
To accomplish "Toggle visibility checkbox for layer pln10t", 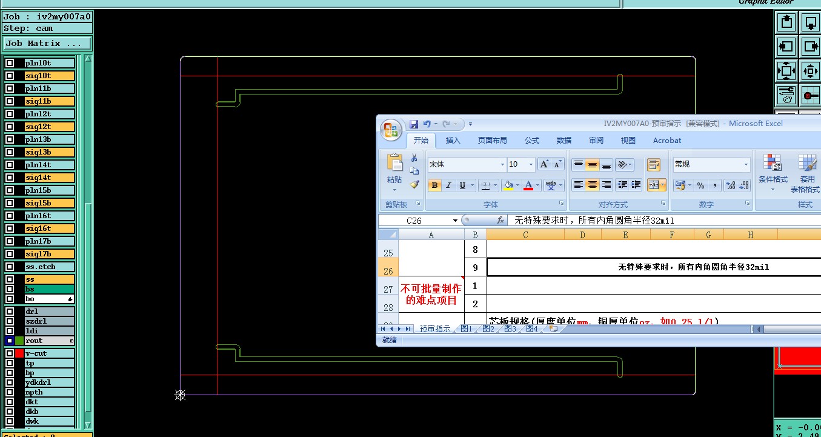I will point(10,63).
